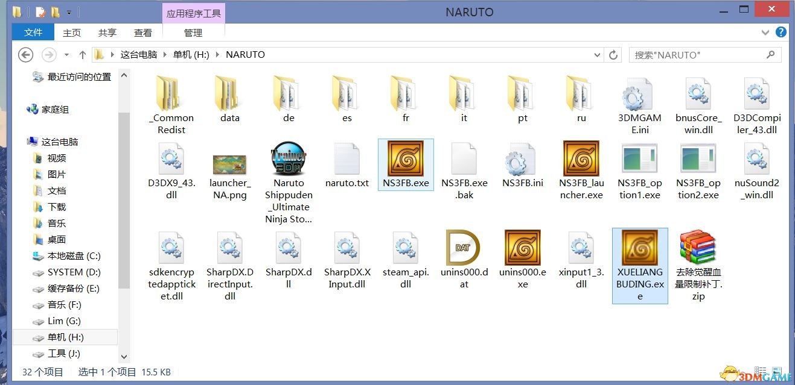
Task: Select 去除觉醒血量限制补丁.zip archive
Action: click(x=698, y=266)
